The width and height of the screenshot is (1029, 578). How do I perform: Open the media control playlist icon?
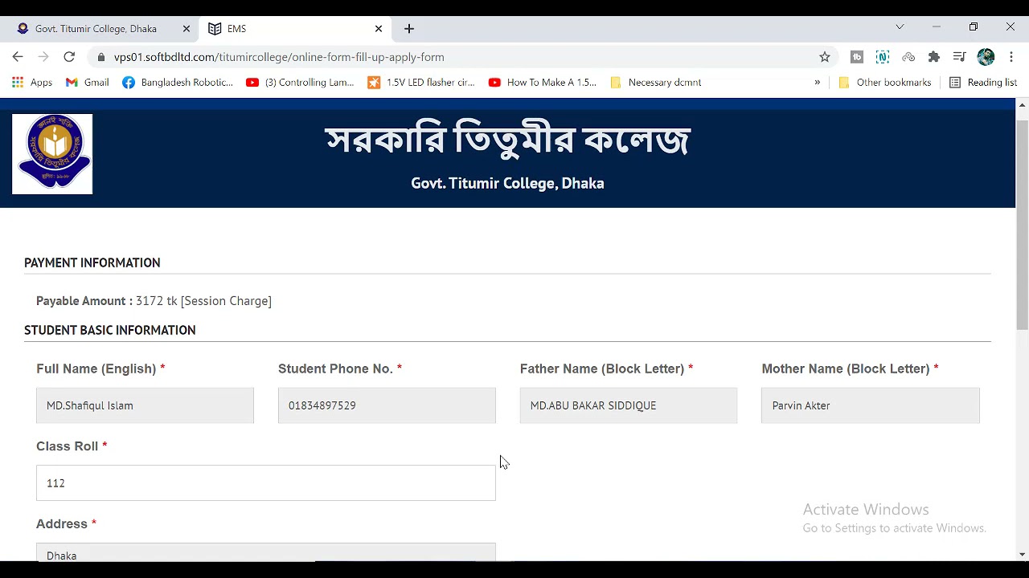959,57
